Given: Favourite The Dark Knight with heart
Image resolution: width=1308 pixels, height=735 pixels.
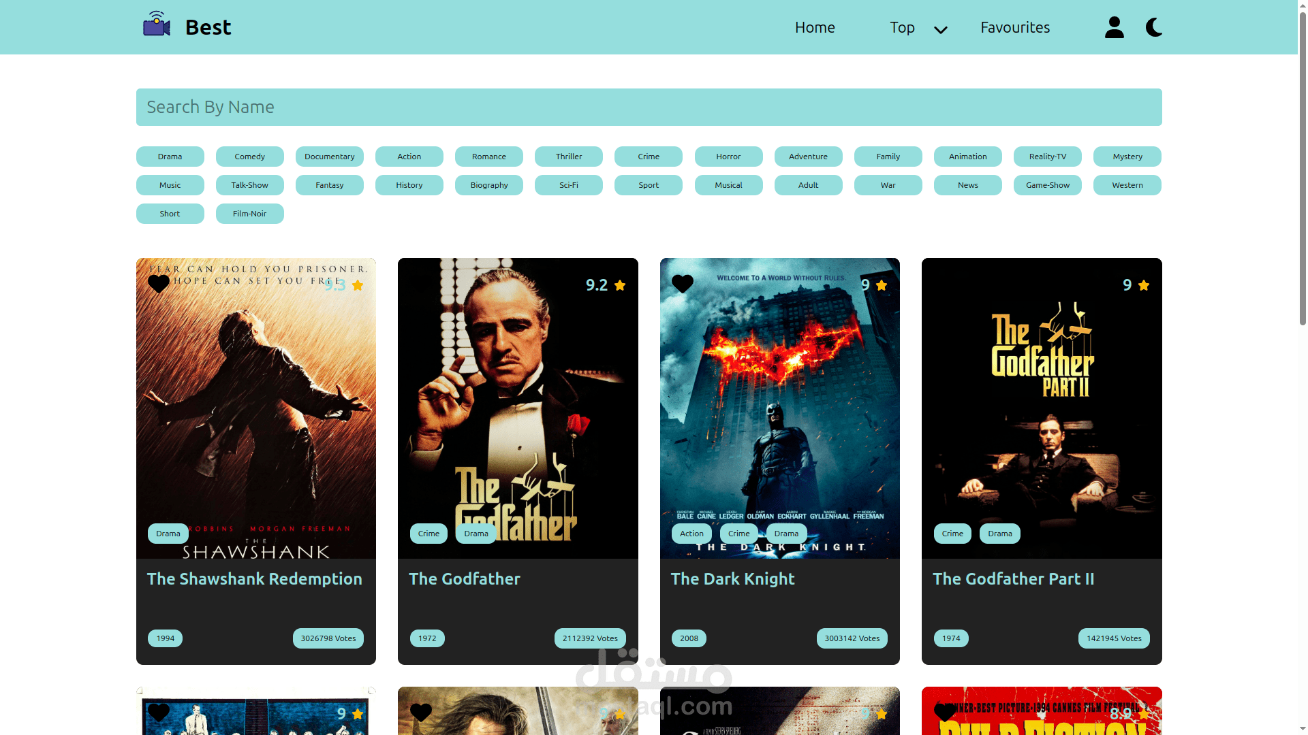Looking at the screenshot, I should 683,284.
